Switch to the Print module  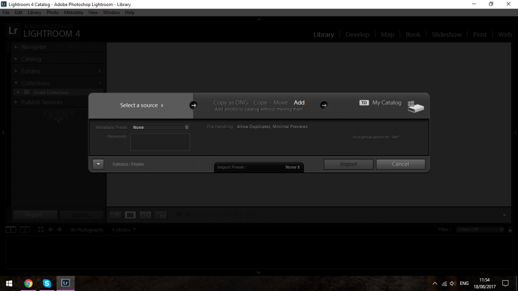pos(480,35)
